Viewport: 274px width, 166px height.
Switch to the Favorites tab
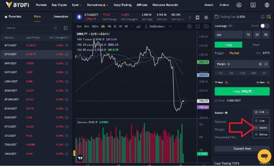13,17
